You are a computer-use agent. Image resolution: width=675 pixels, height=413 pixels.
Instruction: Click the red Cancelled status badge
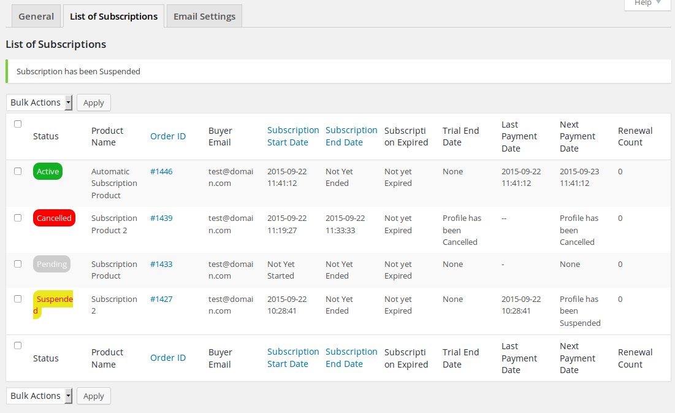[x=54, y=218]
